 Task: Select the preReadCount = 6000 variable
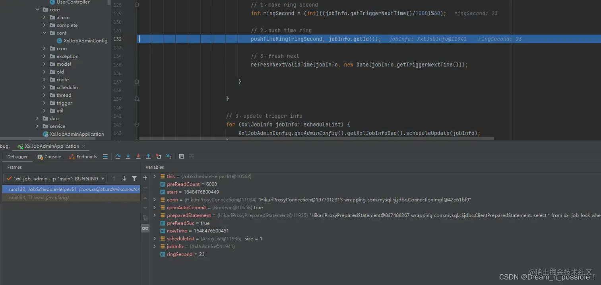(x=192, y=184)
